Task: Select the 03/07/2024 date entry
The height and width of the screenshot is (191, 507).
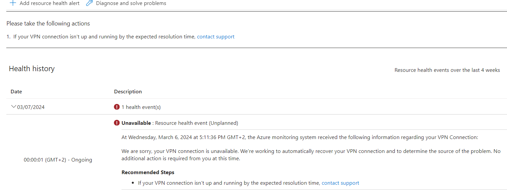Action: [31, 107]
